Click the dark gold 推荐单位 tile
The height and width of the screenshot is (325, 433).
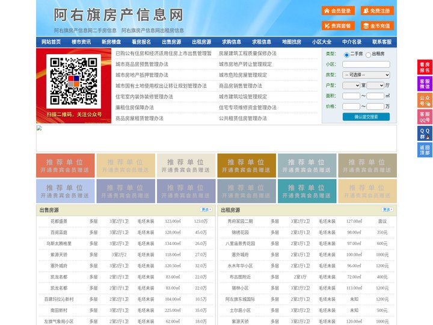(247, 166)
